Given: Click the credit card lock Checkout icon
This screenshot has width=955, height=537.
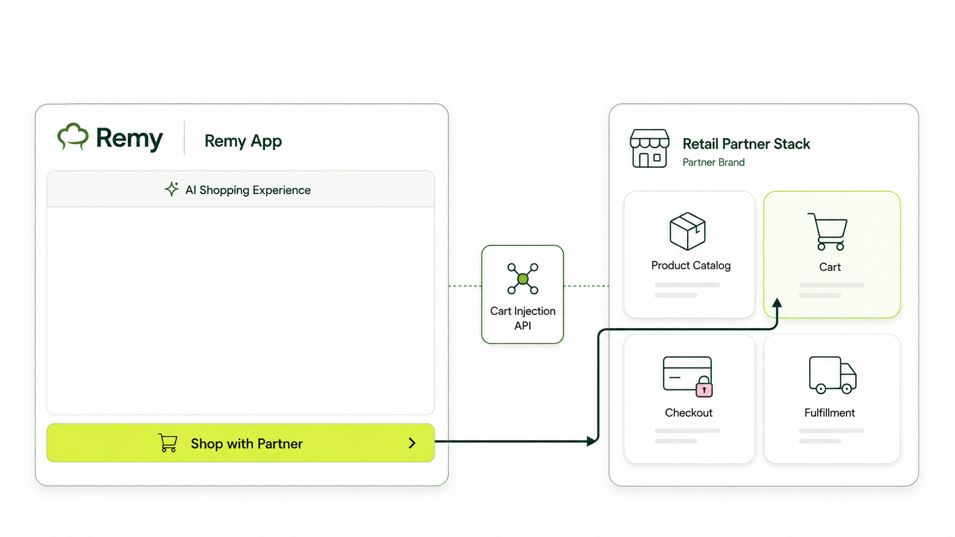Looking at the screenshot, I should (x=688, y=377).
